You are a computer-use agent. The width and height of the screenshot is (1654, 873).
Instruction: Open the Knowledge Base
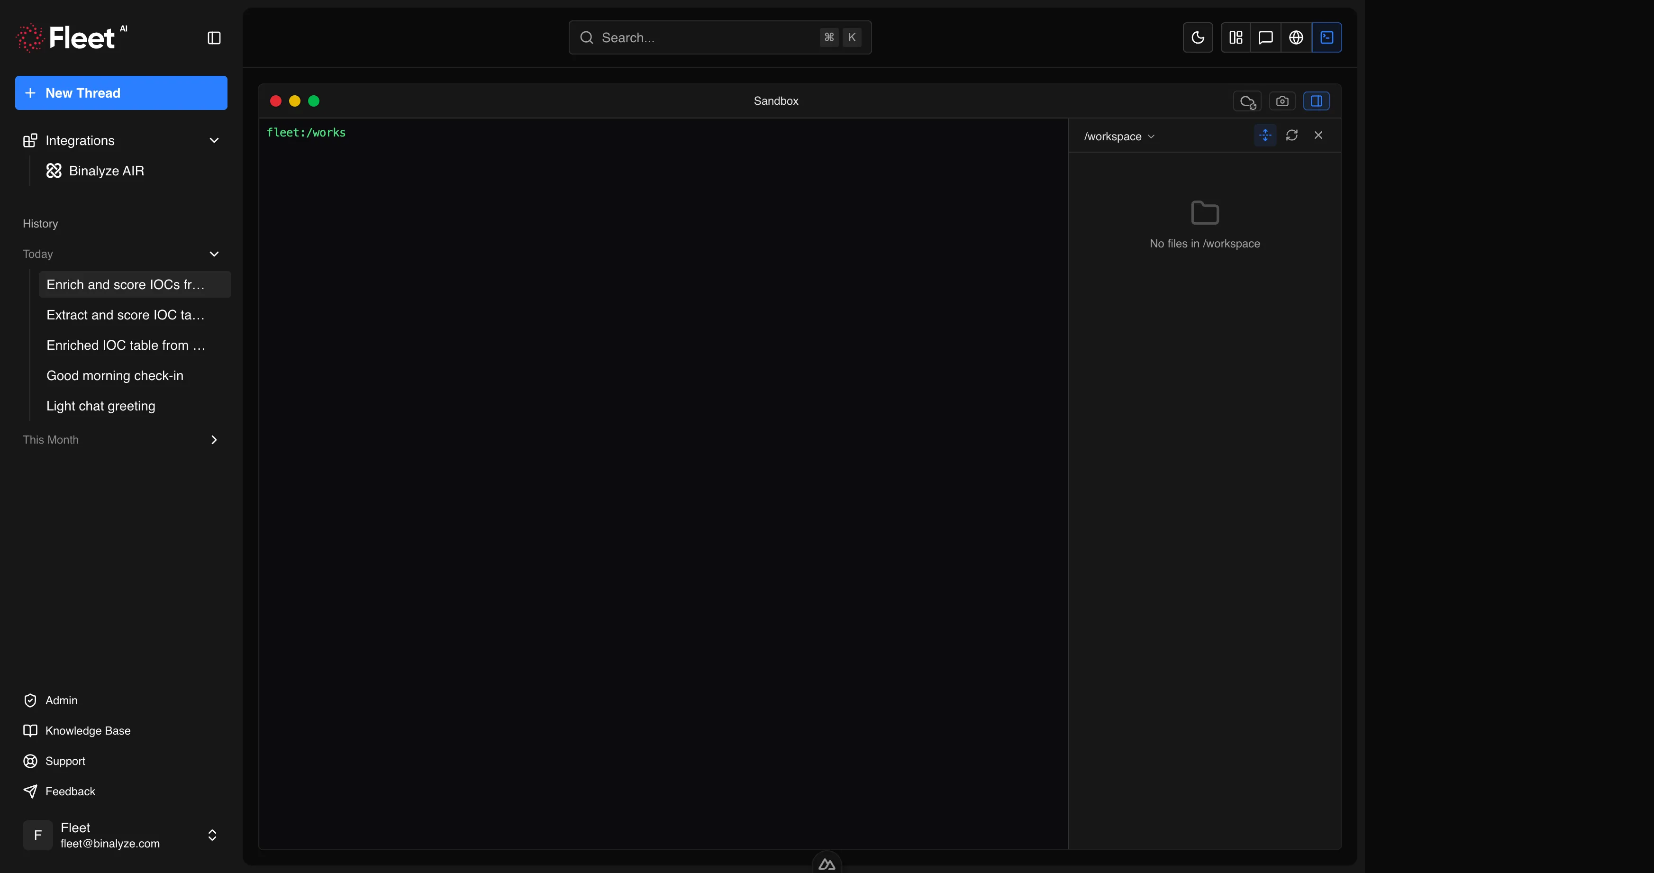88,730
